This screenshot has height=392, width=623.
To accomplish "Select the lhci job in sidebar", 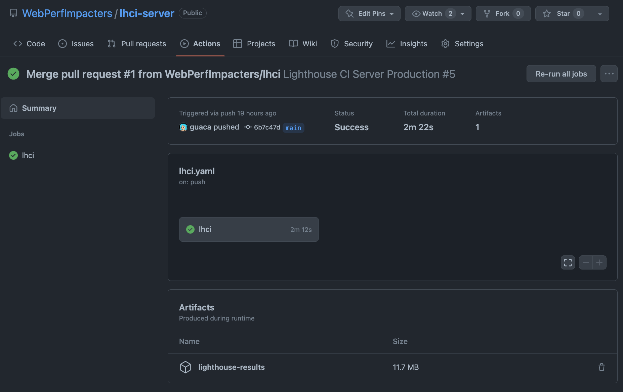I will coord(28,155).
